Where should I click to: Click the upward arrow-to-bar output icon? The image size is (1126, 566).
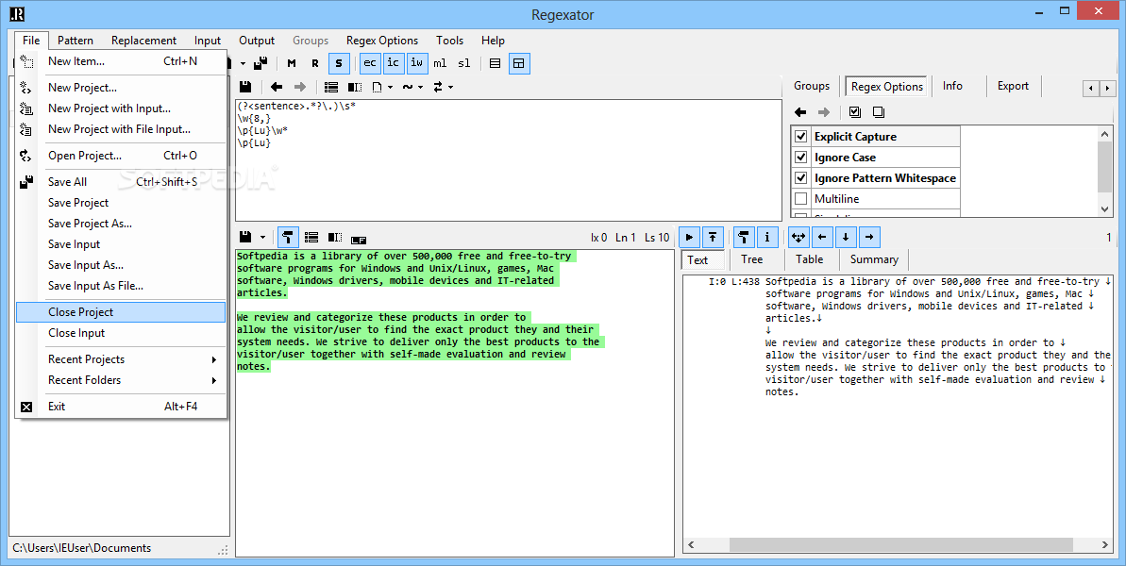click(713, 237)
